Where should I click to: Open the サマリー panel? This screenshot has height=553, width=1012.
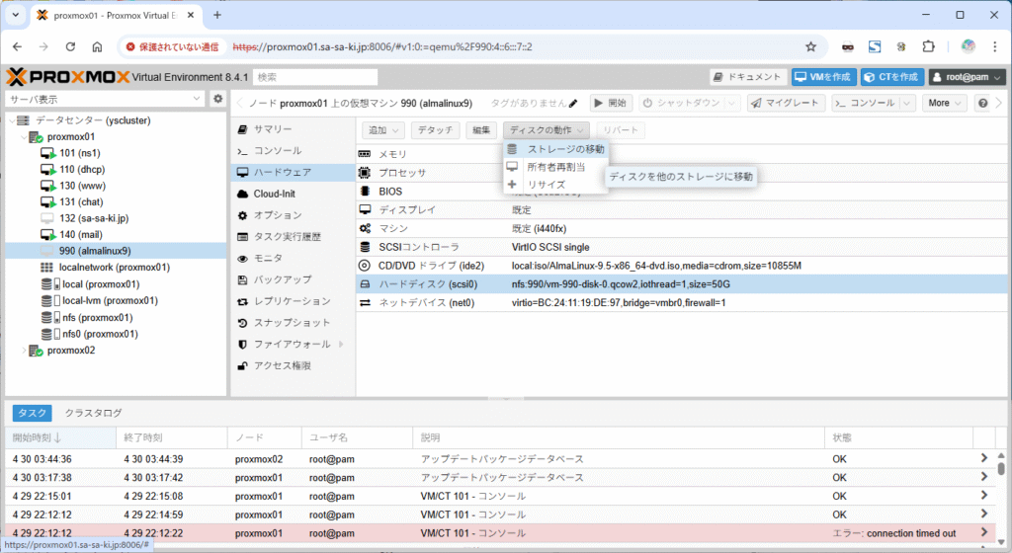293,129
